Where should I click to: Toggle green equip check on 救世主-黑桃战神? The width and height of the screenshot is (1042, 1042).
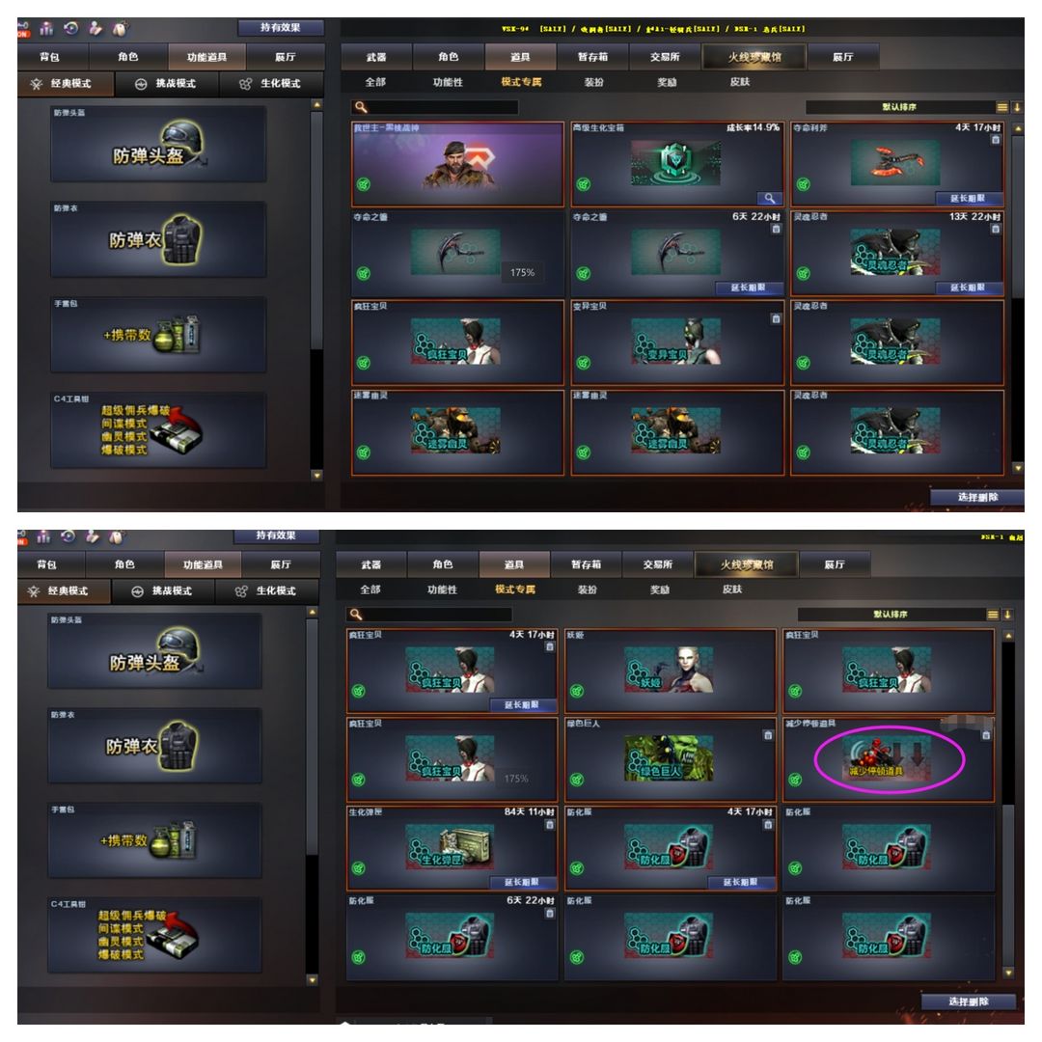point(364,184)
